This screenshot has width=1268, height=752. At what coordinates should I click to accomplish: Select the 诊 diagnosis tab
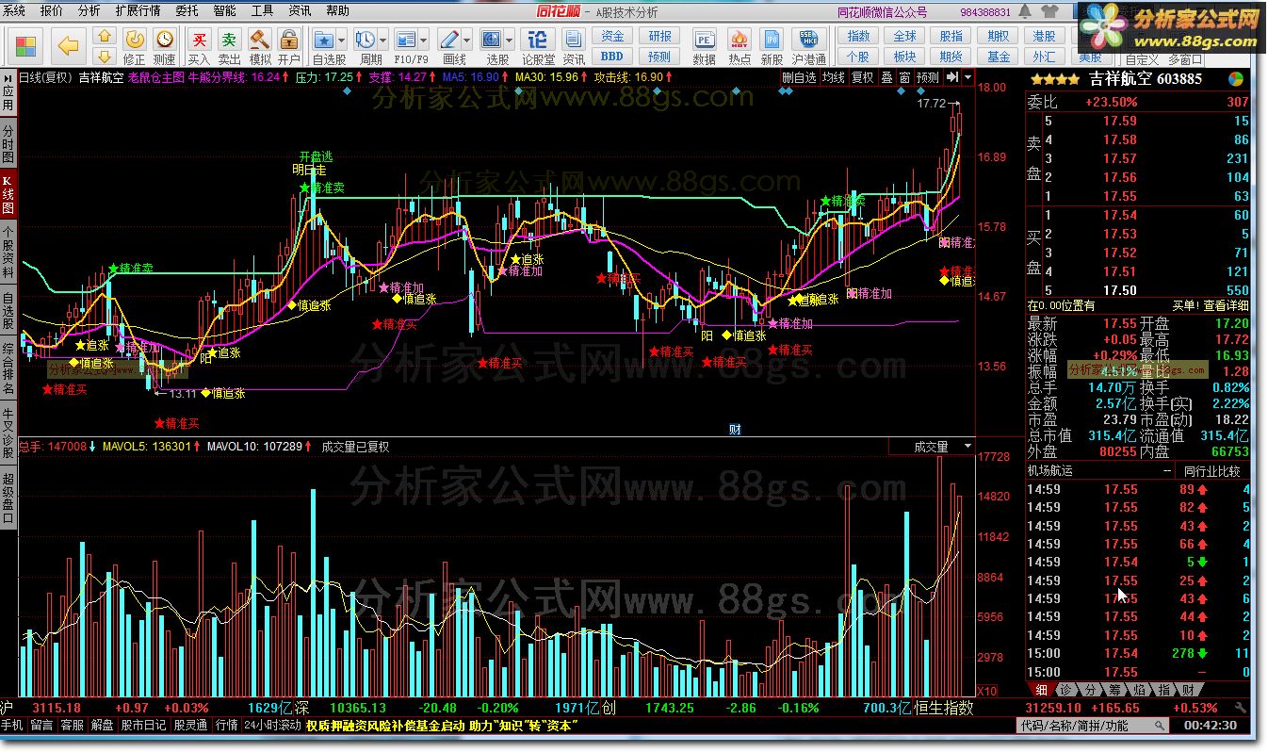1065,690
